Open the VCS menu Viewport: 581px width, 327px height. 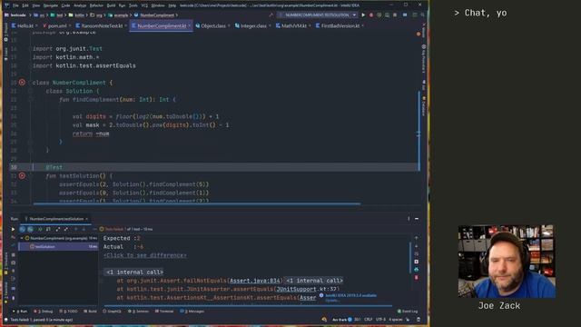[x=144, y=5]
